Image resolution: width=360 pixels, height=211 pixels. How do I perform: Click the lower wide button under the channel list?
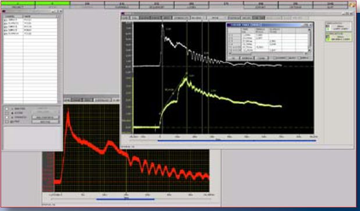click(45, 122)
